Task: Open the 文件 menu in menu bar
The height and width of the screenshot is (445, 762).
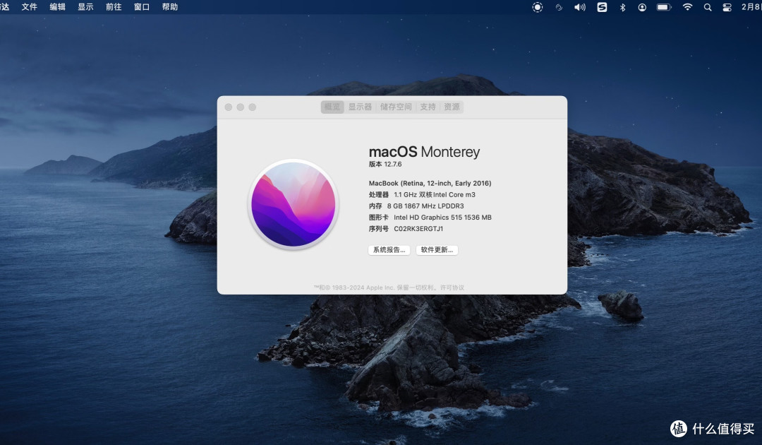Action: click(29, 7)
